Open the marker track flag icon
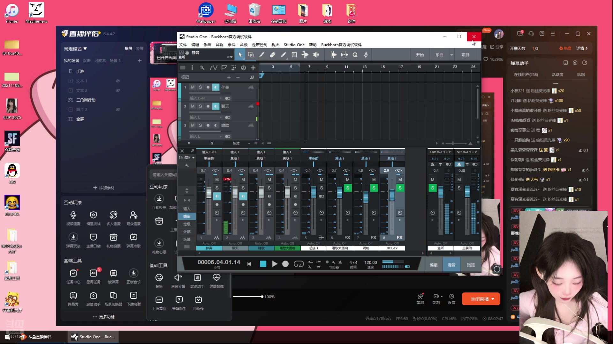Screen dimensions: 613x344 tap(224, 68)
